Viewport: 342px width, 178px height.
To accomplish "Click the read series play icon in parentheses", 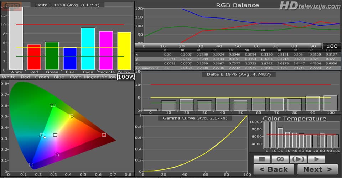I will (298, 159).
